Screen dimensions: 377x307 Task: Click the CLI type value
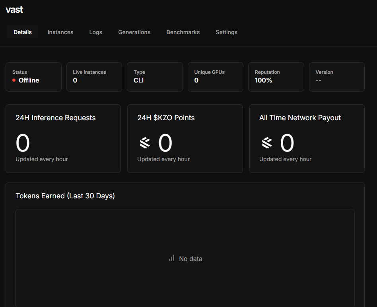pyautogui.click(x=138, y=81)
